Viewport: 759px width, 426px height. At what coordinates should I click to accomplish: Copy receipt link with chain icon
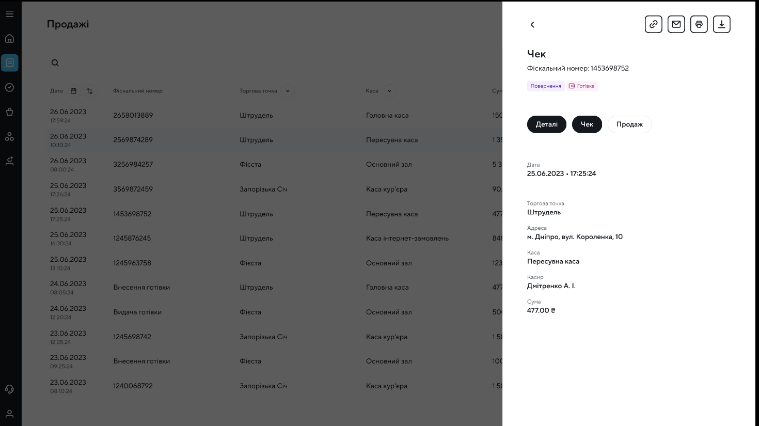click(653, 24)
